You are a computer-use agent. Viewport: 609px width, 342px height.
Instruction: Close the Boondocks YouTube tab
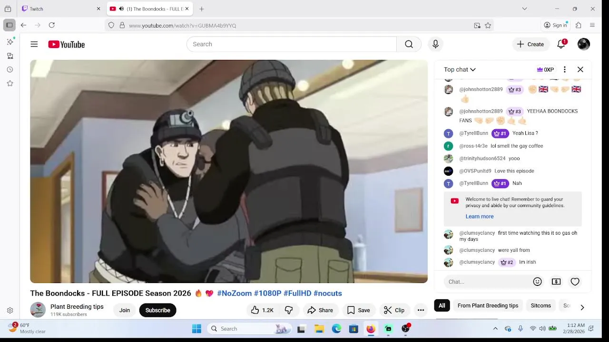[x=187, y=9]
